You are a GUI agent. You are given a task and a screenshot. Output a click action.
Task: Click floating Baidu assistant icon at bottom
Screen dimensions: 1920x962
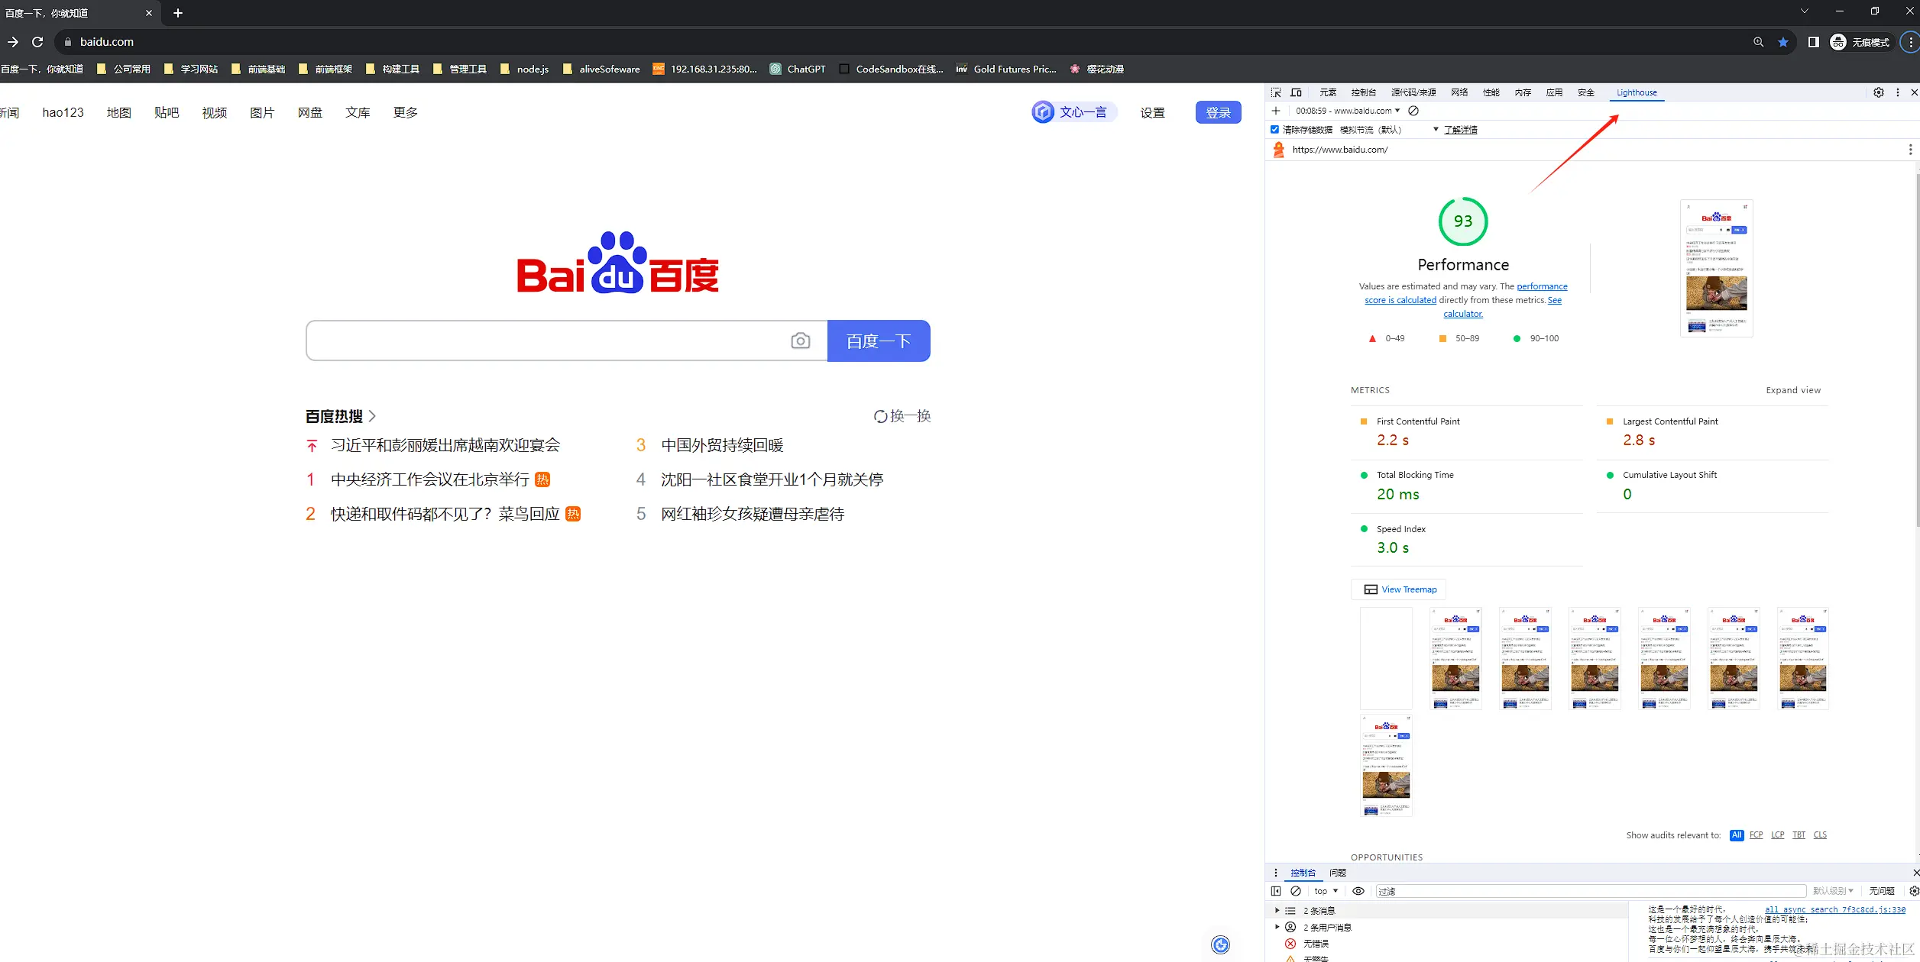[1221, 945]
